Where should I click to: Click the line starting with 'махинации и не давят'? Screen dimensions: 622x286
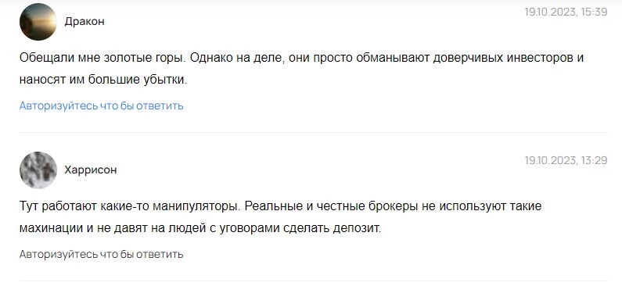[200, 228]
